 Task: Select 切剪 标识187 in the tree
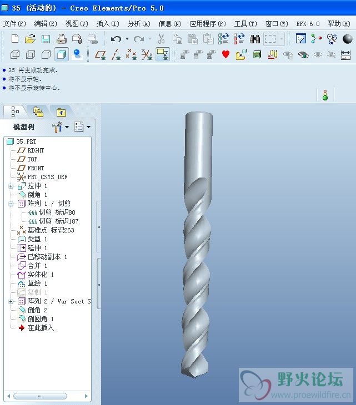59,221
